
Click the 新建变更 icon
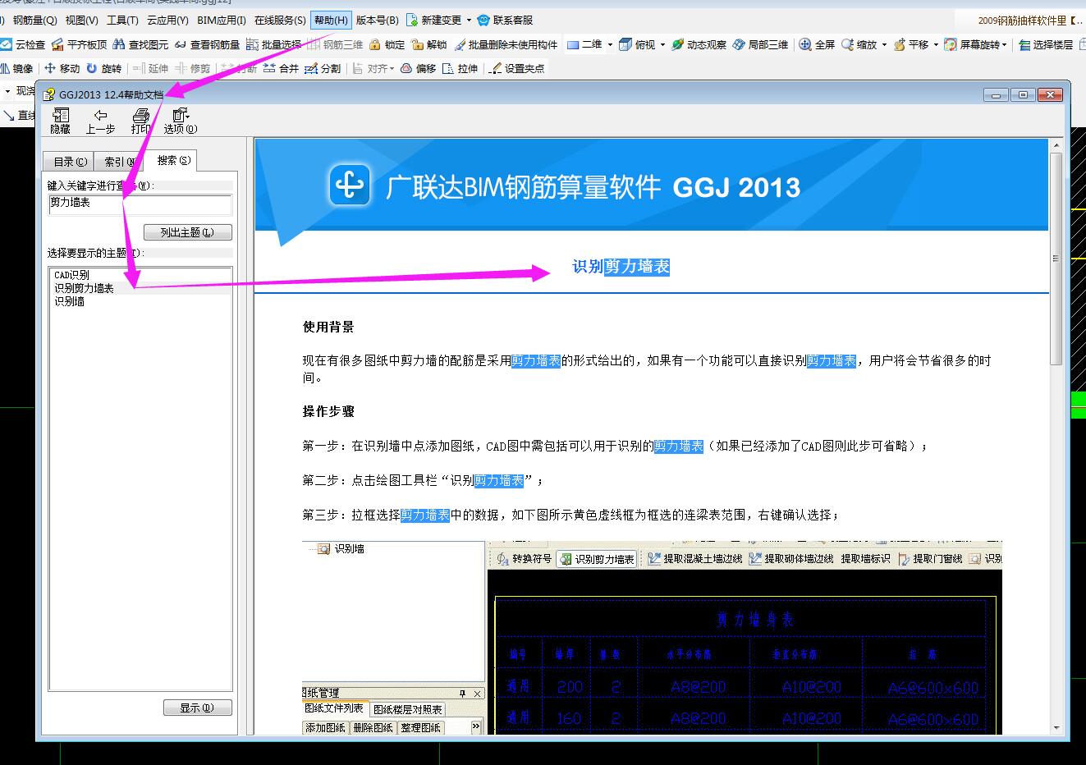[412, 21]
